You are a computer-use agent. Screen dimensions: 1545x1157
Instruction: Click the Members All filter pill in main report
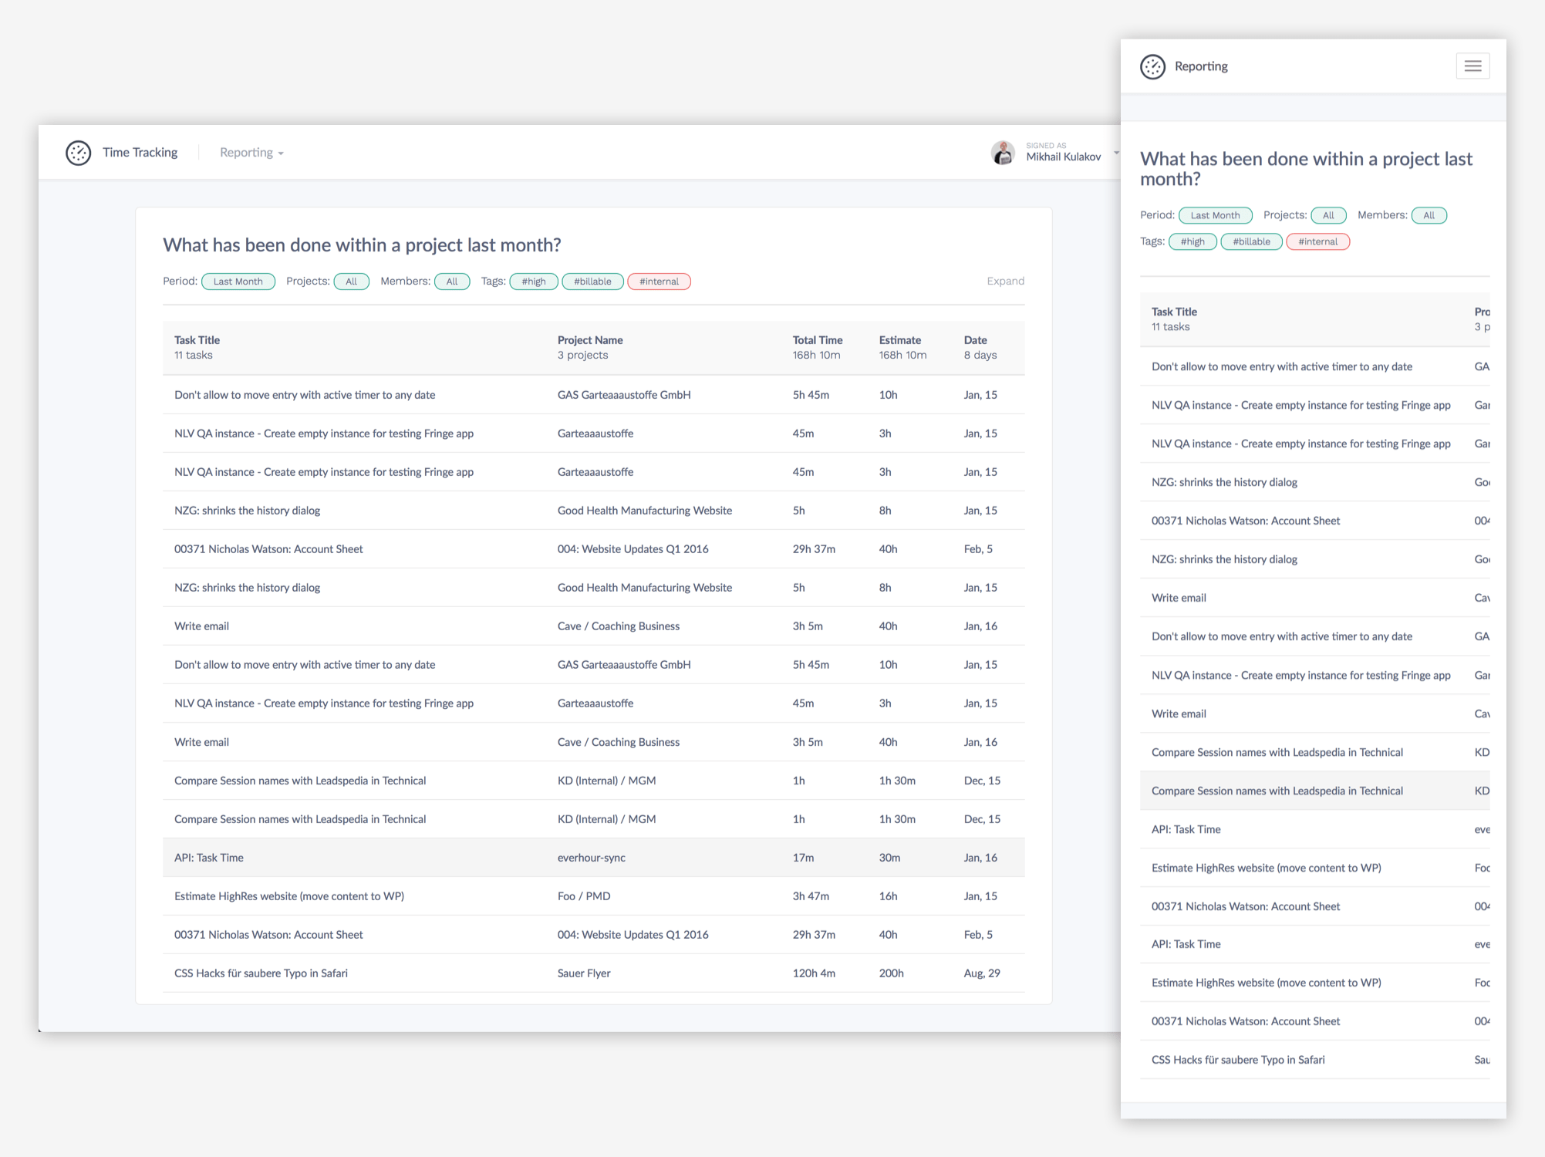[452, 282]
